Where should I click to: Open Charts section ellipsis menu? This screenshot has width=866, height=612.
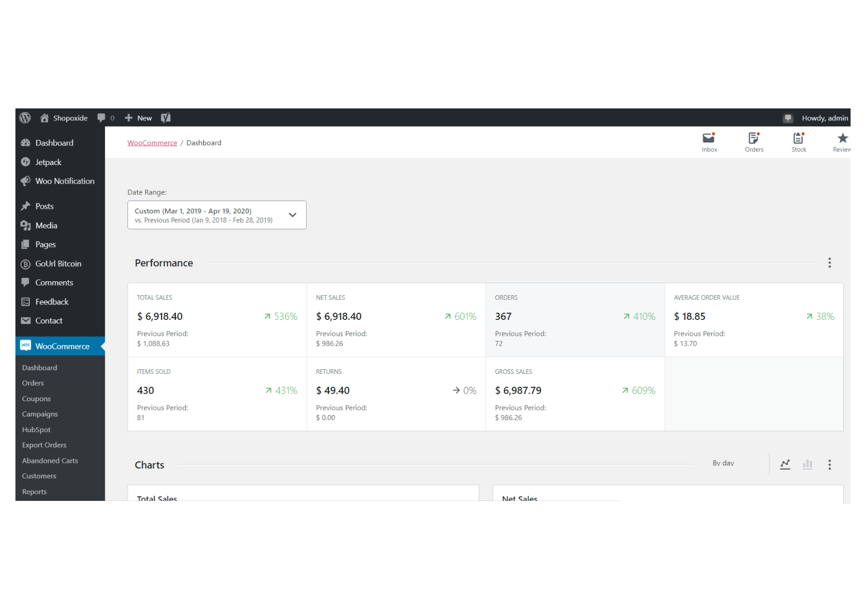pos(829,464)
